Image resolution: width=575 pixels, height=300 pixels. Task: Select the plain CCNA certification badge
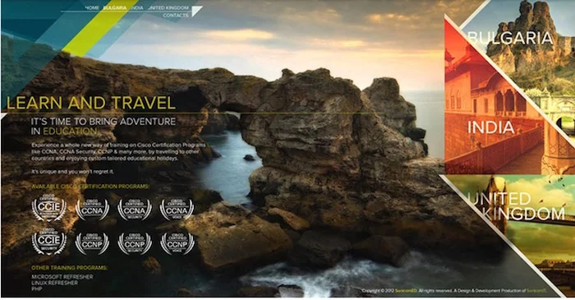(x=92, y=210)
